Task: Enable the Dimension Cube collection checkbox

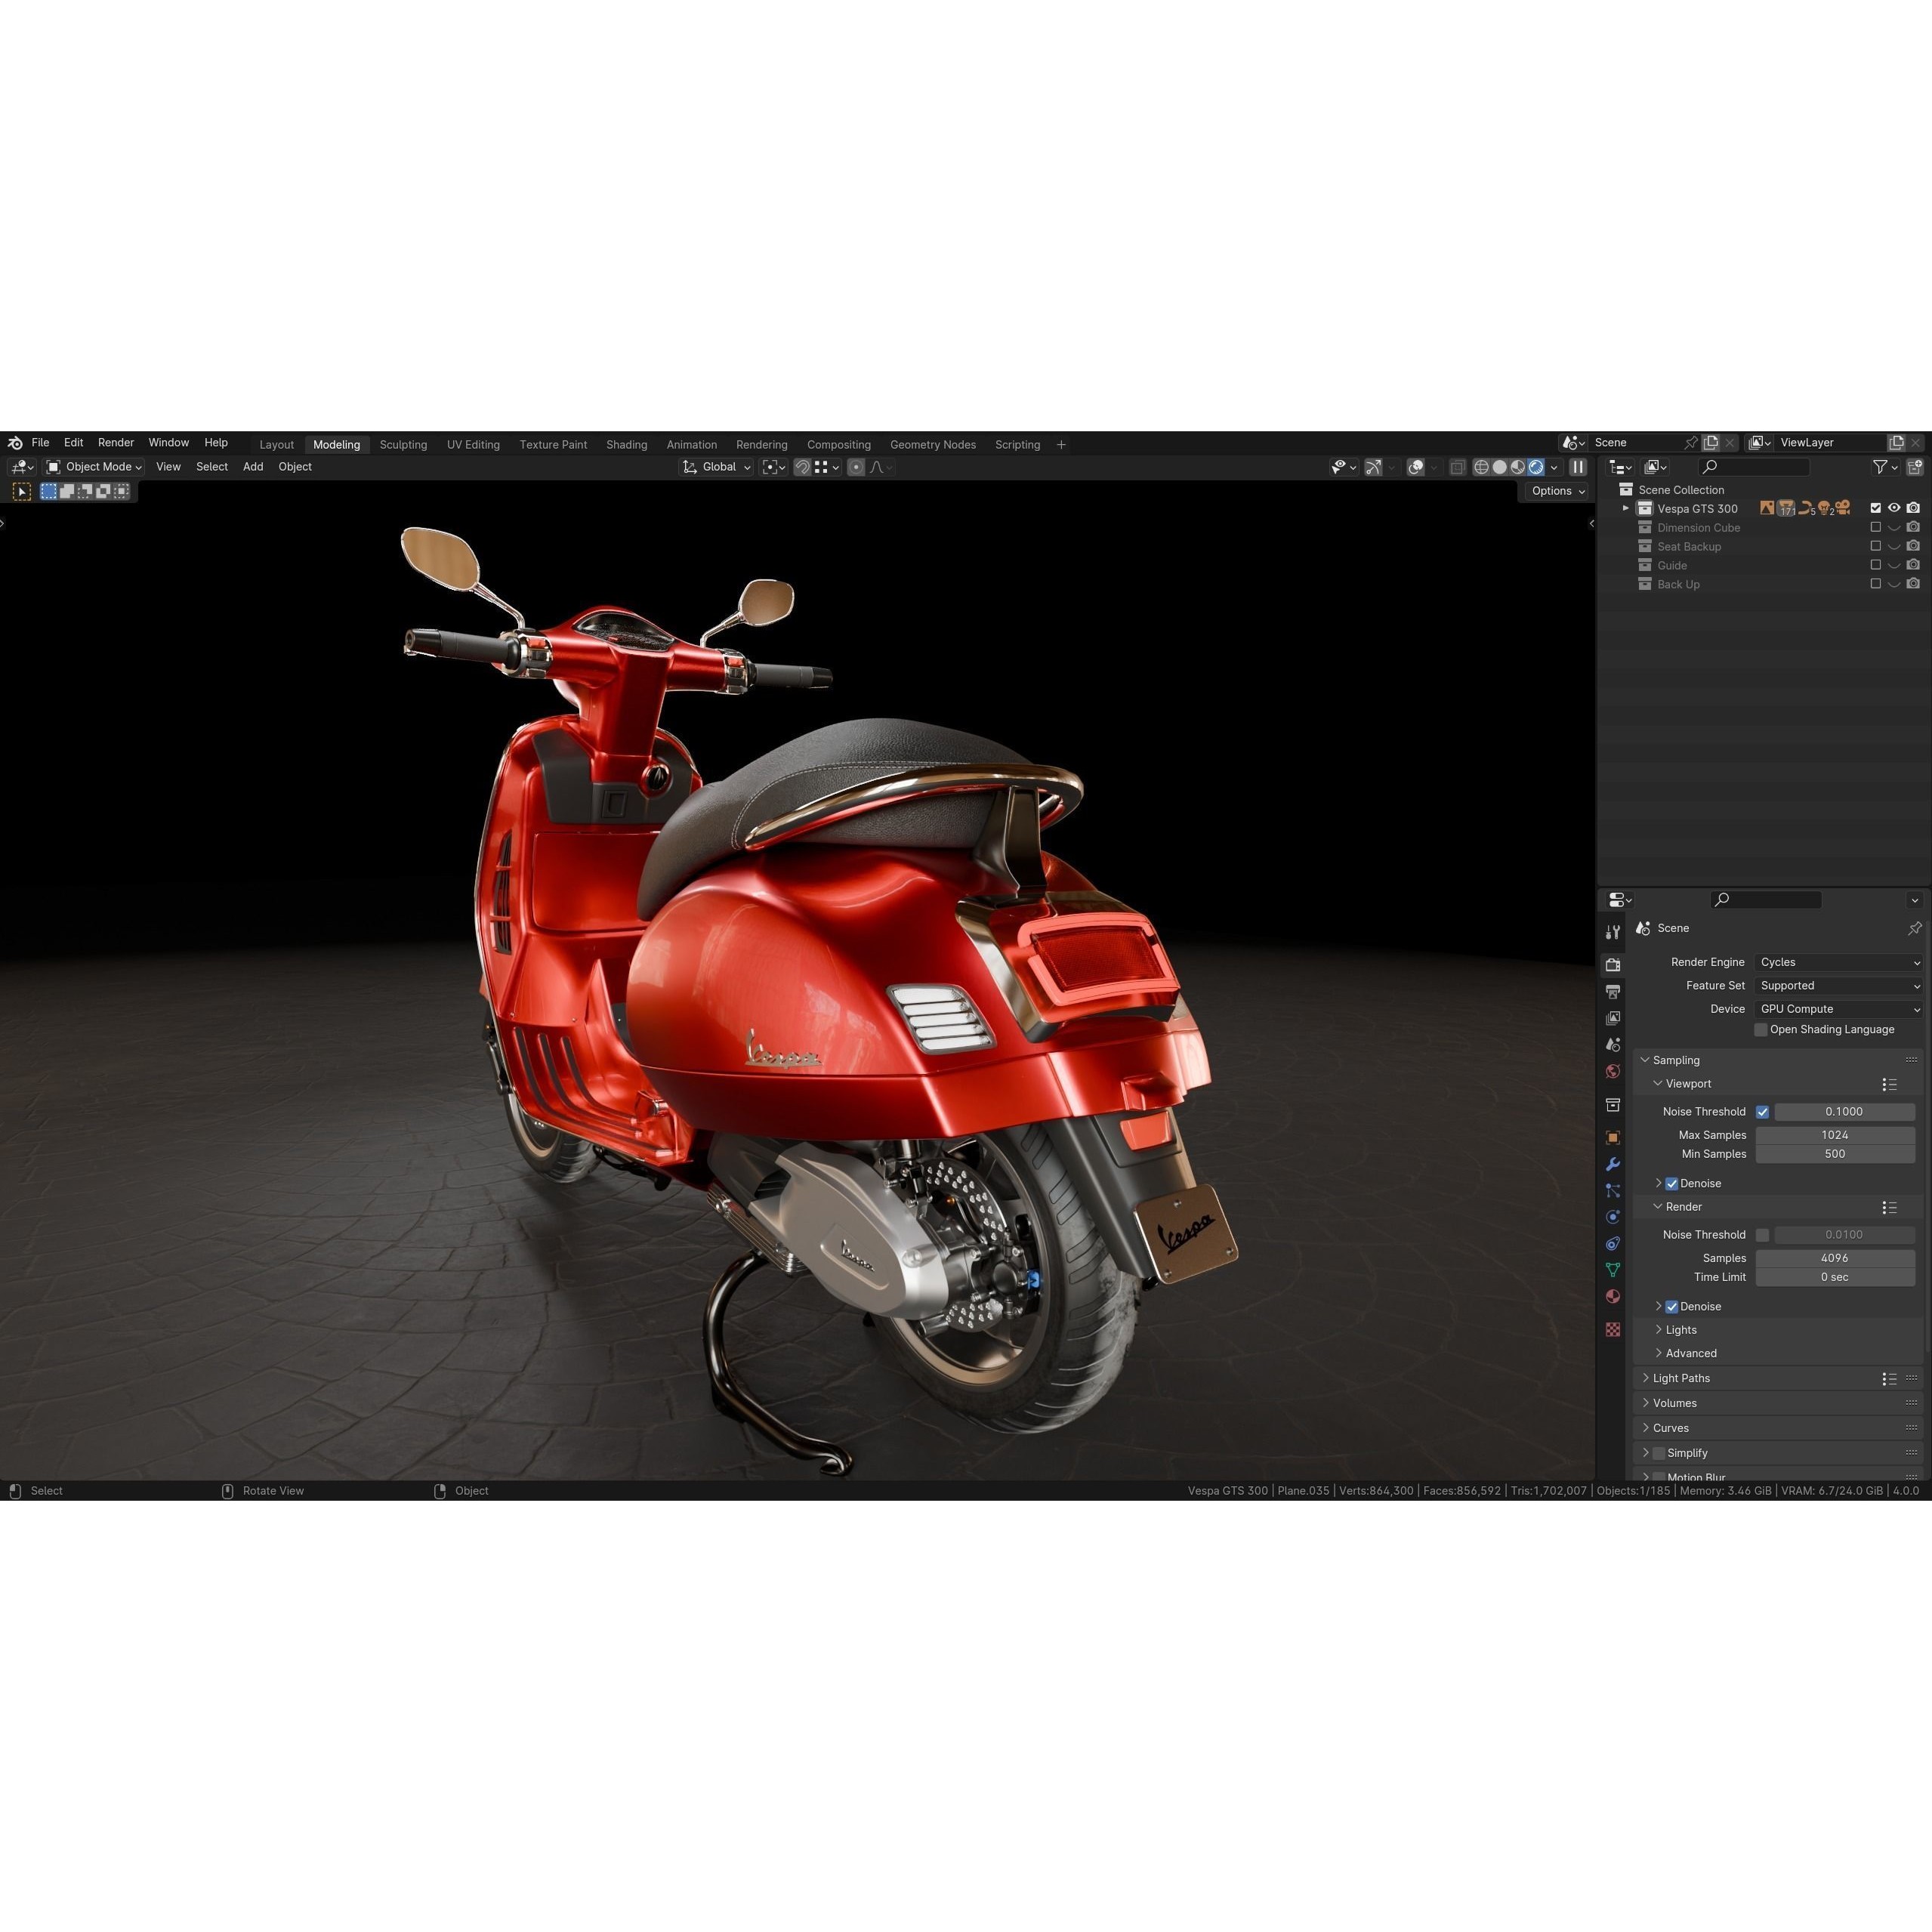Action: [x=1875, y=527]
